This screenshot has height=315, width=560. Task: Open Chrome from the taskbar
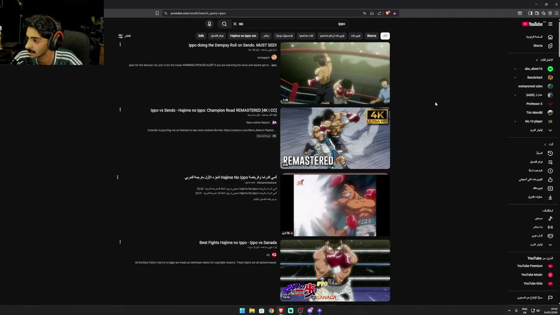(271, 311)
